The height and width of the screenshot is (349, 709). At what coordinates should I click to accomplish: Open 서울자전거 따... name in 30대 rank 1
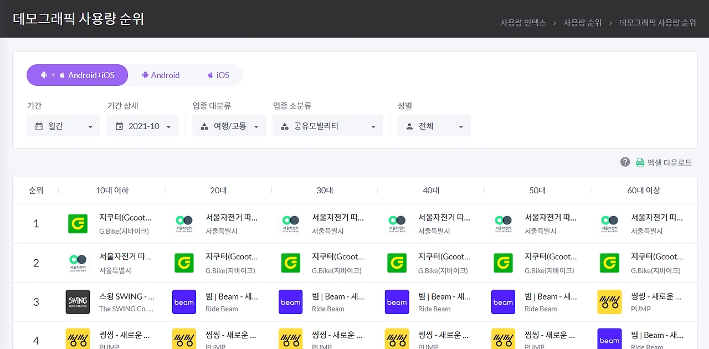338,218
